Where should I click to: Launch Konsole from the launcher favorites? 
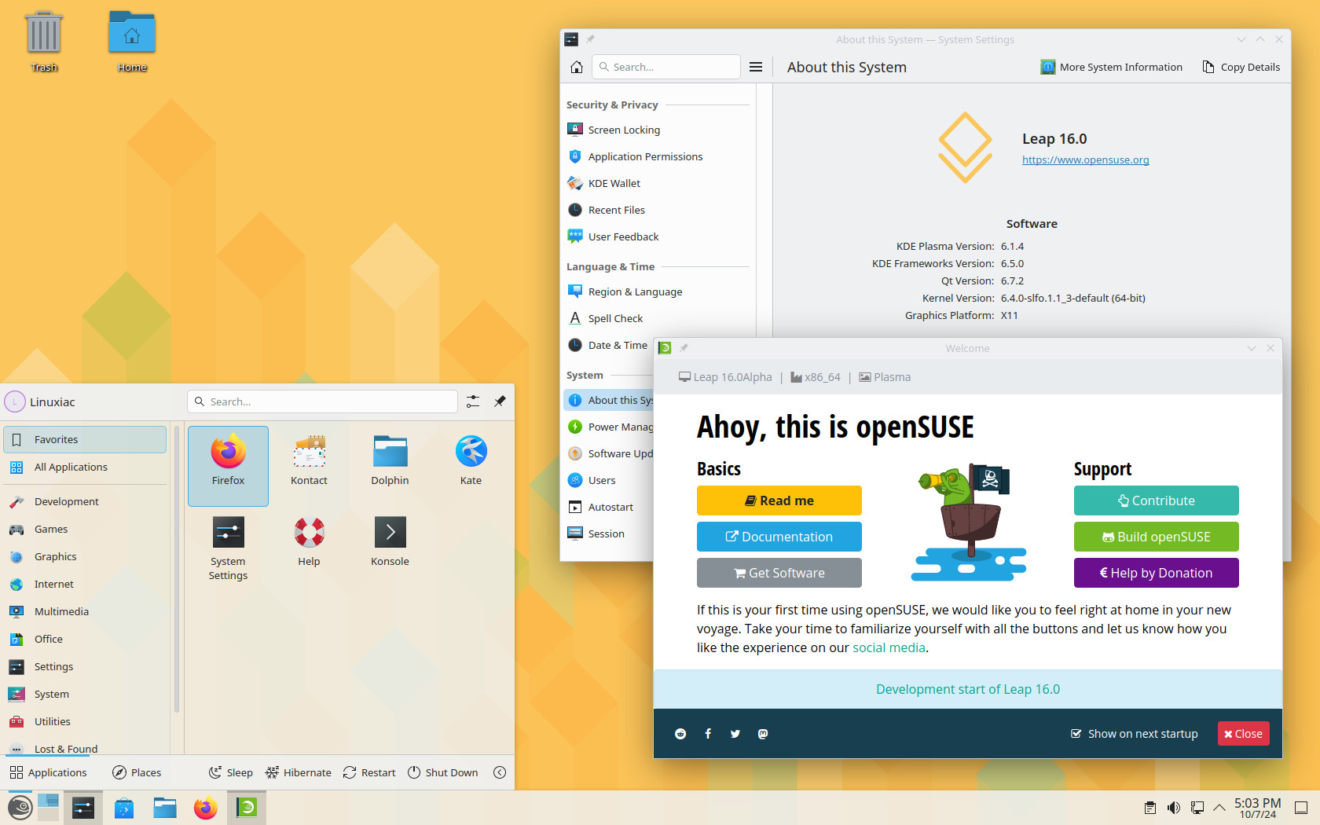coord(390,542)
